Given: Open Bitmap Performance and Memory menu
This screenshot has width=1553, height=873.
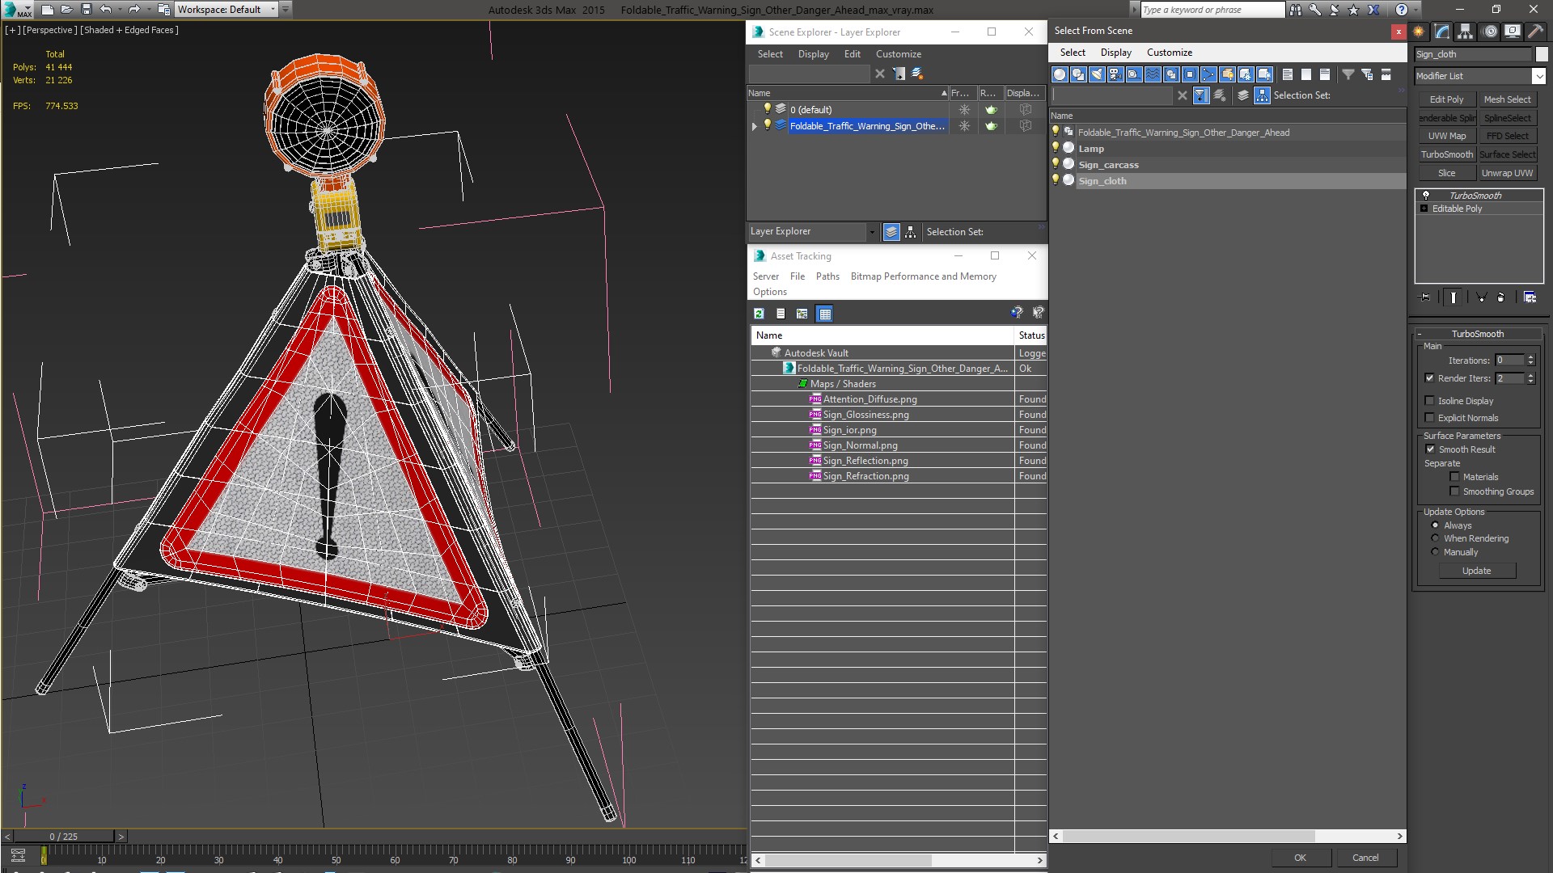Looking at the screenshot, I should (x=923, y=276).
